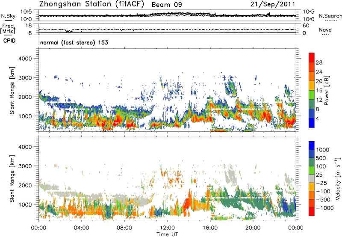Click the 'Freq. [MHz]' axis label

pyautogui.click(x=8, y=29)
